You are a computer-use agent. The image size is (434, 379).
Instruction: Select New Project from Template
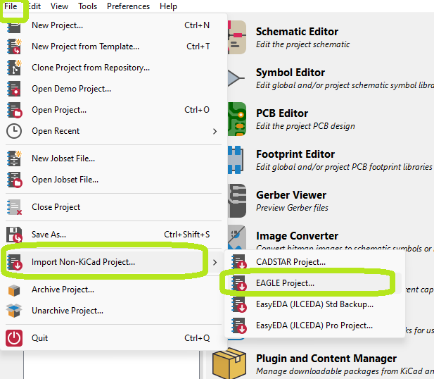point(85,46)
